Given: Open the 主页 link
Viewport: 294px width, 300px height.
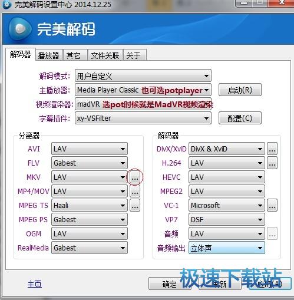Looking at the screenshot, I should tap(35, 284).
